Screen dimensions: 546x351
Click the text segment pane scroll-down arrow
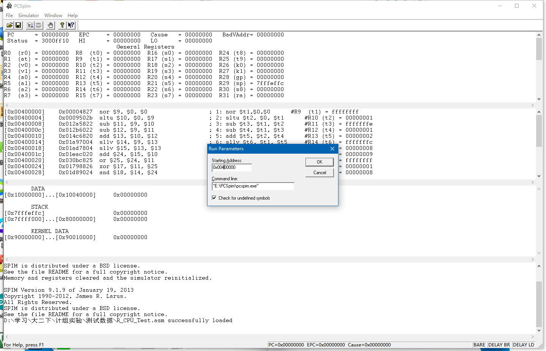(539, 176)
